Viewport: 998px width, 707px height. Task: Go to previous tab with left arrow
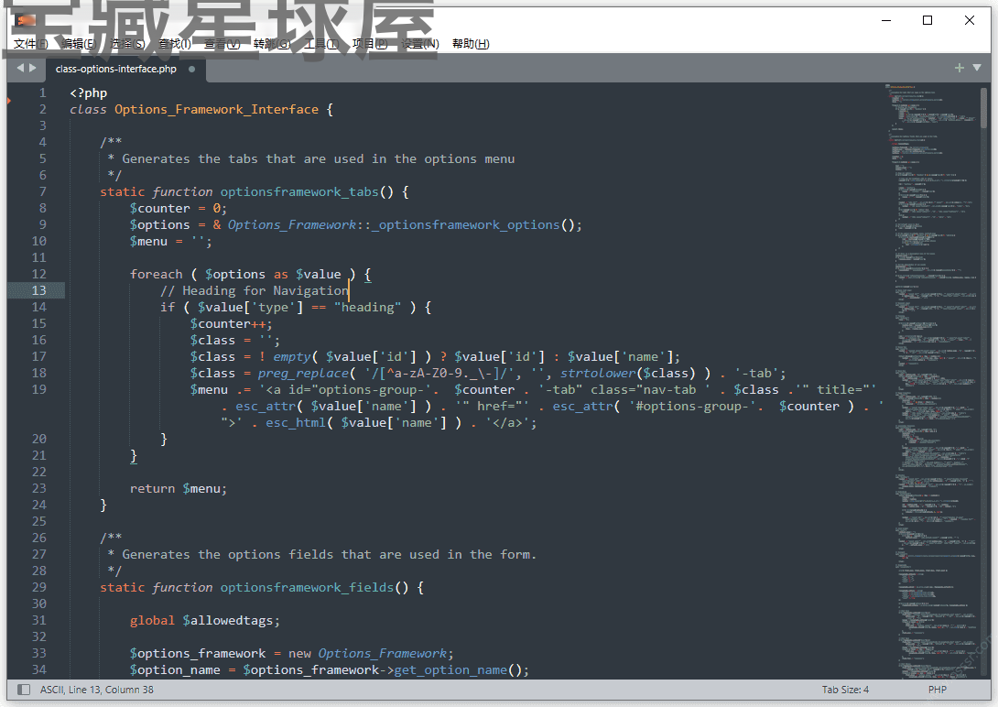coord(20,68)
